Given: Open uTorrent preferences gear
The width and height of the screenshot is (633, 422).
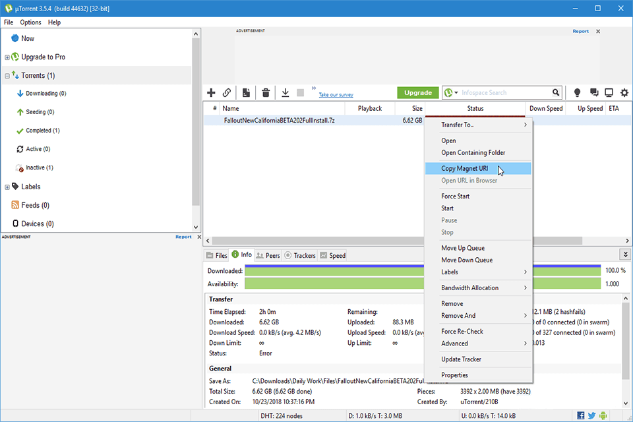Looking at the screenshot, I should pyautogui.click(x=624, y=92).
